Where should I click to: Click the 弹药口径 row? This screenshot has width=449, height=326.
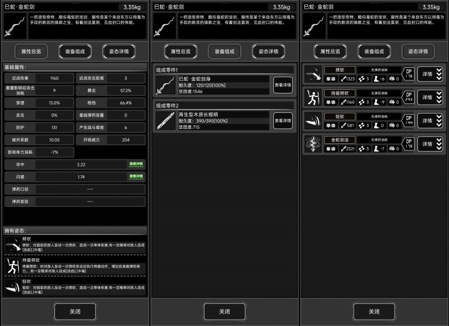point(75,189)
